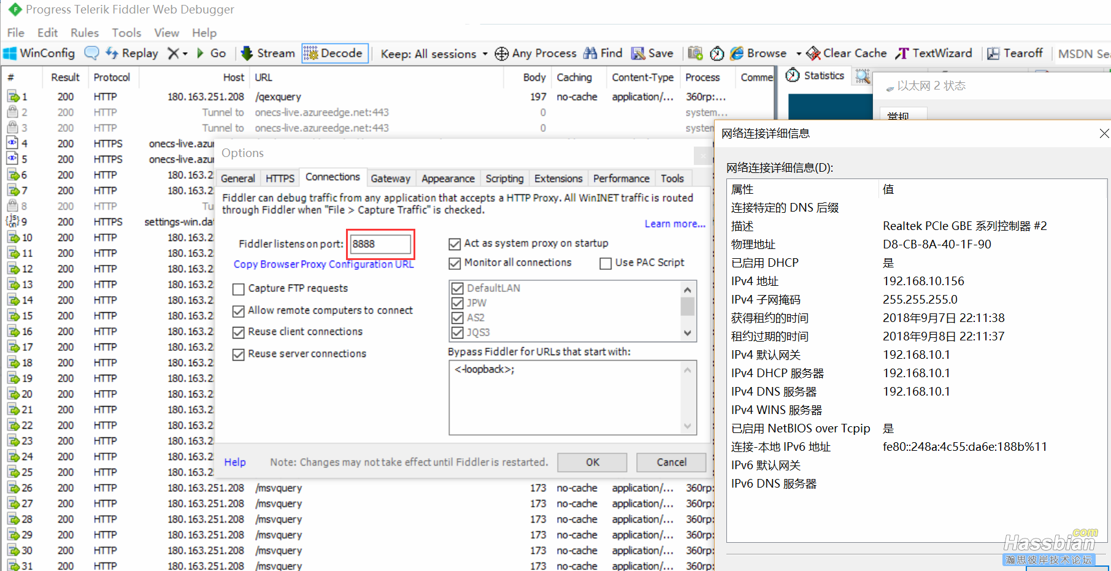Screen dimensions: 1111x571
Task: Select session 9 js icon
Action: [13, 221]
